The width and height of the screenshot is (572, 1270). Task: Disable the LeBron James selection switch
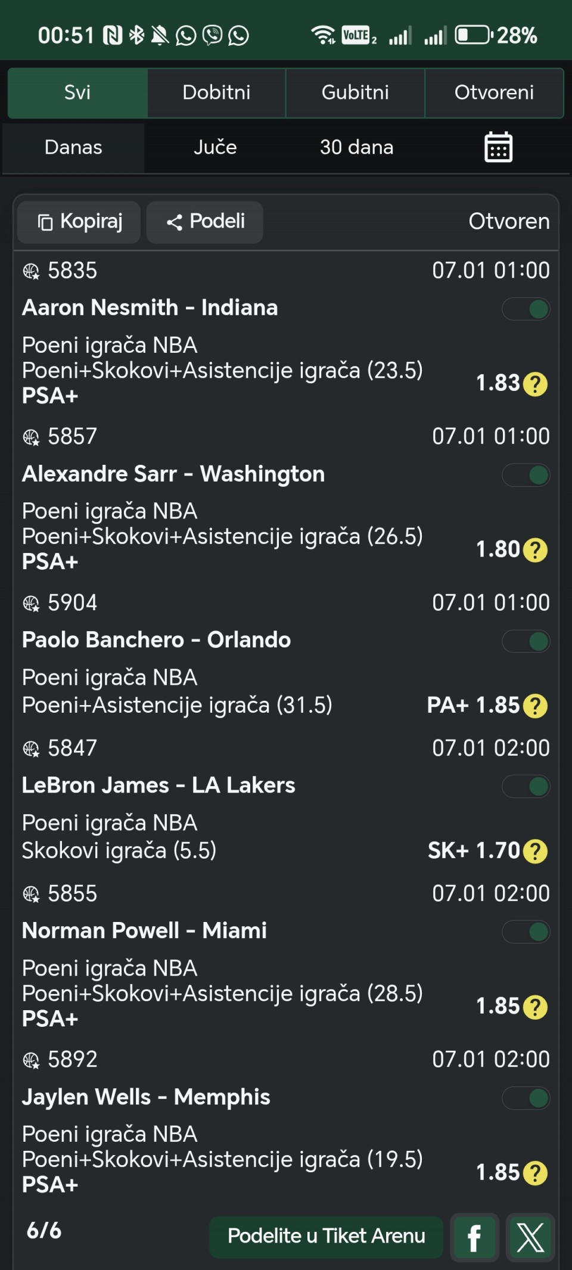pyautogui.click(x=526, y=787)
